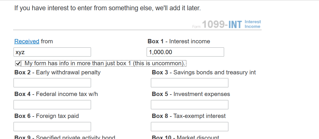
Task: Click the 'My form has info' checkbox label
Action: [105, 64]
